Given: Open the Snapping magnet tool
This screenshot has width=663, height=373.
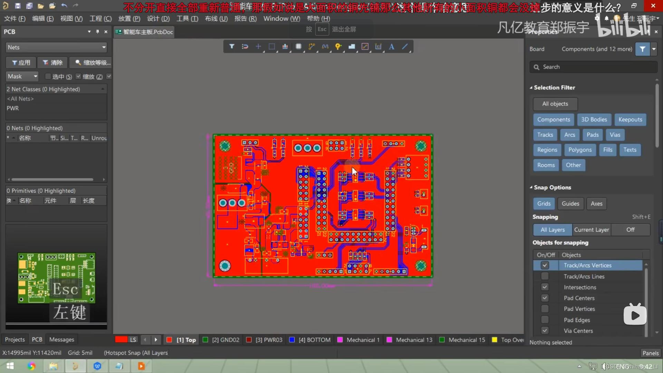Looking at the screenshot, I should click(245, 47).
